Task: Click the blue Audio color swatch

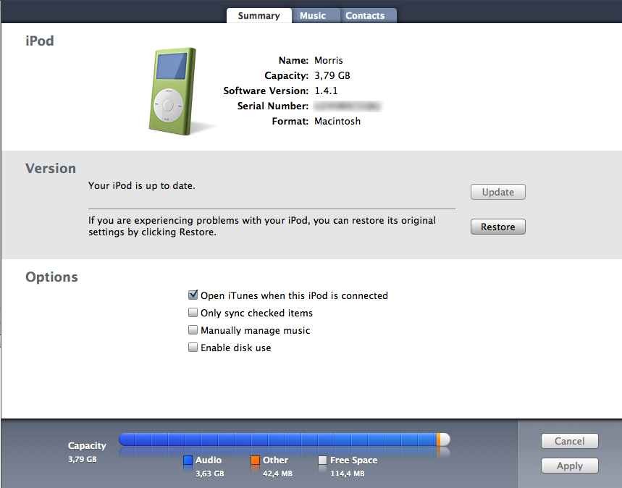Action: (188, 460)
